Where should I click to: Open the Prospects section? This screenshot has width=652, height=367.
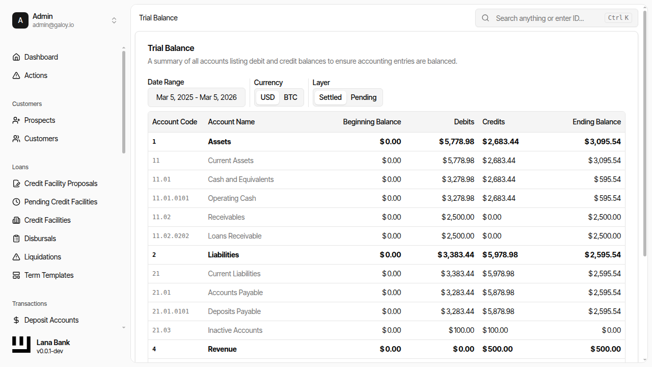pyautogui.click(x=39, y=120)
